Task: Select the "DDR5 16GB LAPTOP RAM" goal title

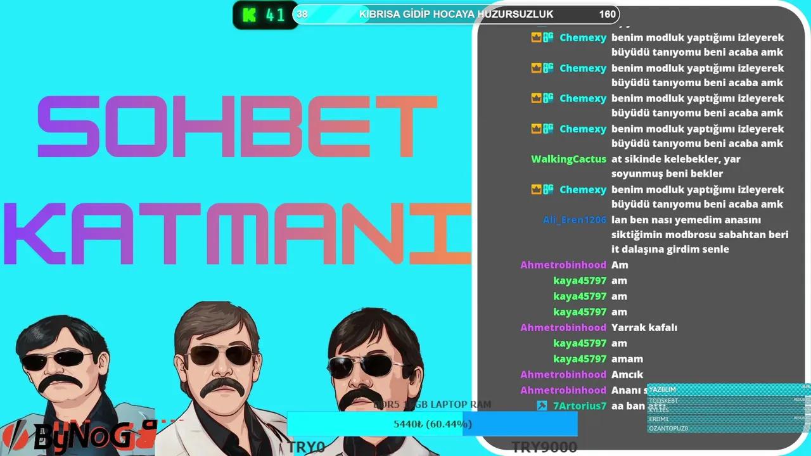Action: click(432, 404)
